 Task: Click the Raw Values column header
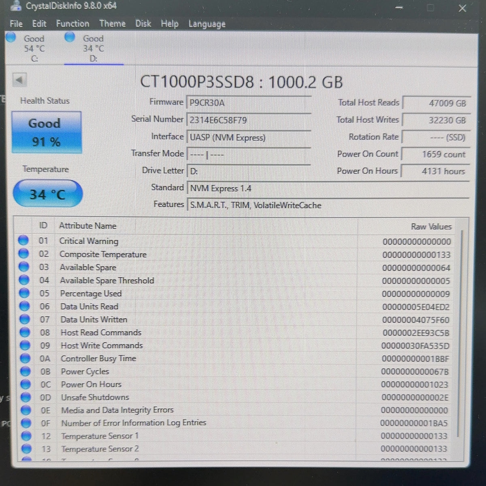pos(431,227)
